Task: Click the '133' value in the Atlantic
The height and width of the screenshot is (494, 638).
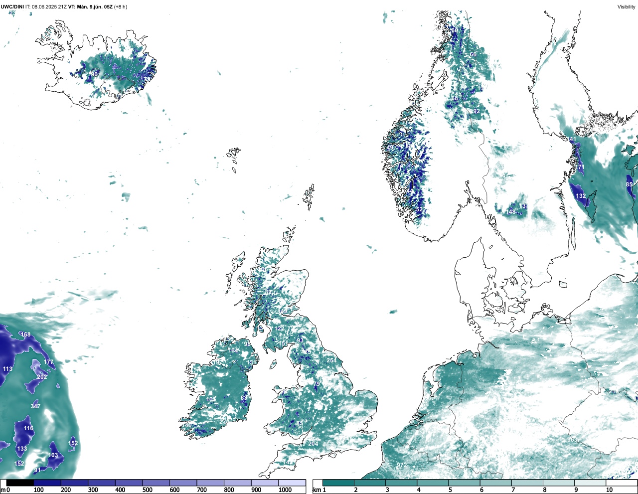Action: pyautogui.click(x=22, y=449)
